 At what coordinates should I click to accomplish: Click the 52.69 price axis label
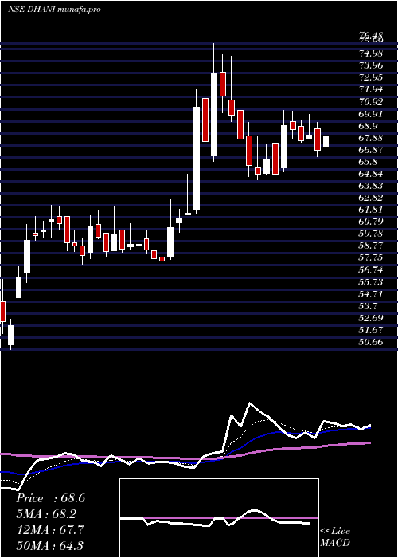[x=371, y=318]
